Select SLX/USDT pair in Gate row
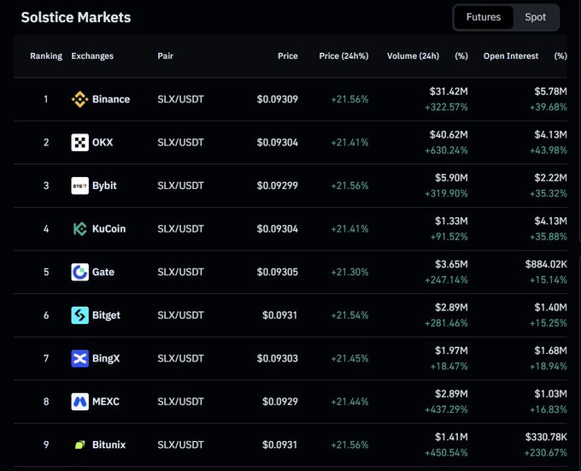Image resolution: width=581 pixels, height=471 pixels. [180, 272]
